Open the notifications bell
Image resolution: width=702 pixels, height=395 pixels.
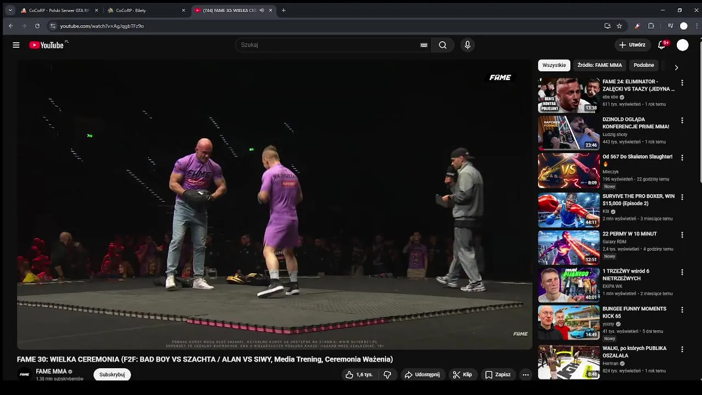point(662,45)
